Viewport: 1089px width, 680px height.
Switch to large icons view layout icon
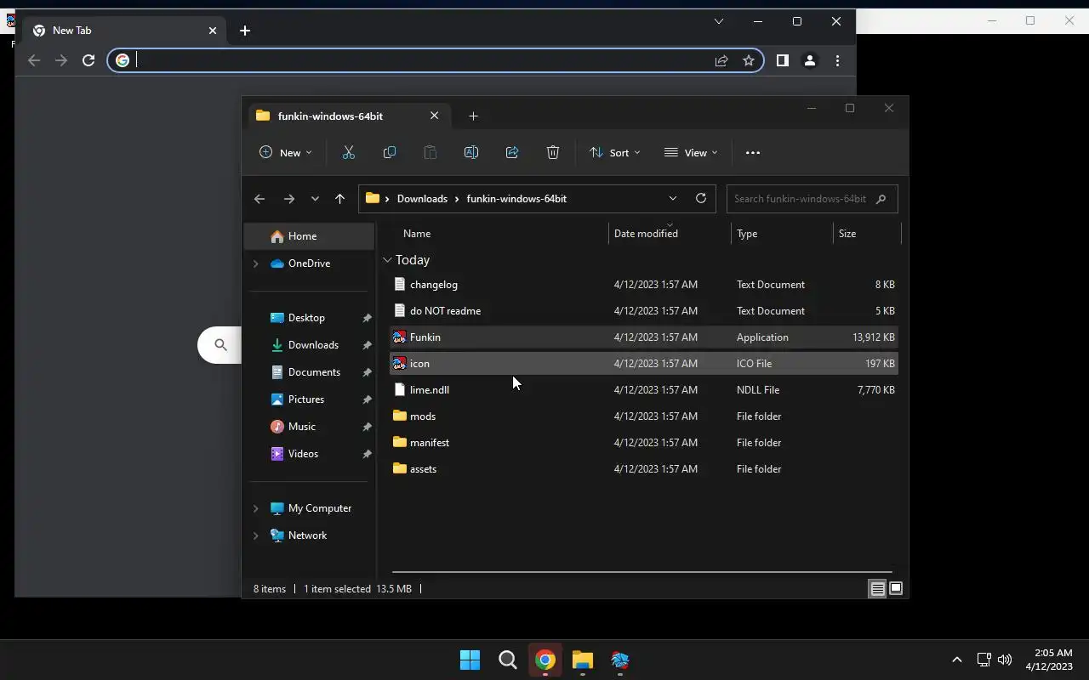[896, 588]
